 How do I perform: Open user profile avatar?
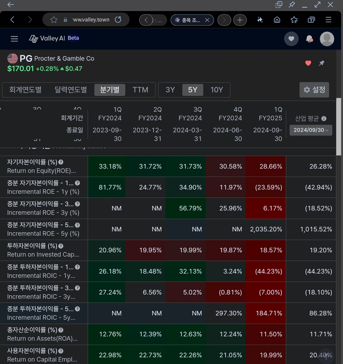(327, 39)
